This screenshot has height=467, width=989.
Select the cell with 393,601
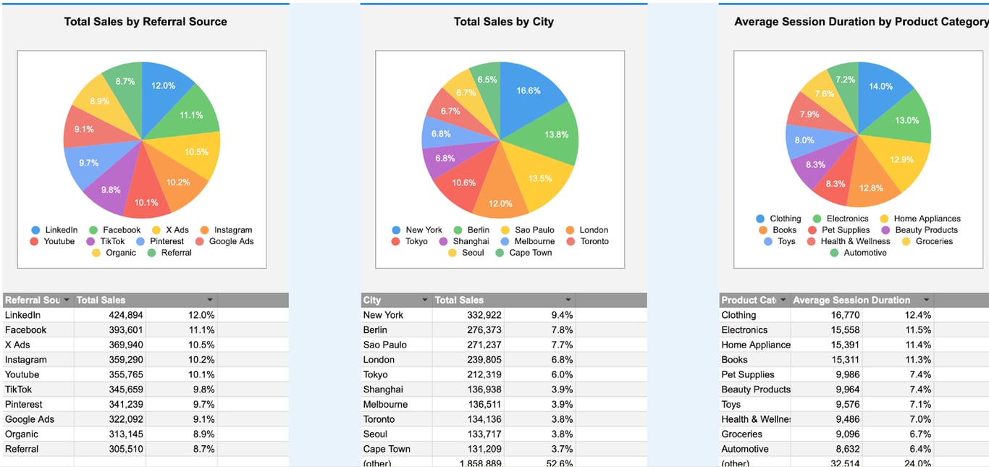tap(109, 330)
